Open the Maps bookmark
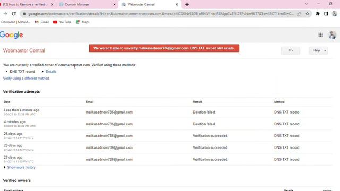Viewport: 340px width, 191px height. tap(83, 22)
